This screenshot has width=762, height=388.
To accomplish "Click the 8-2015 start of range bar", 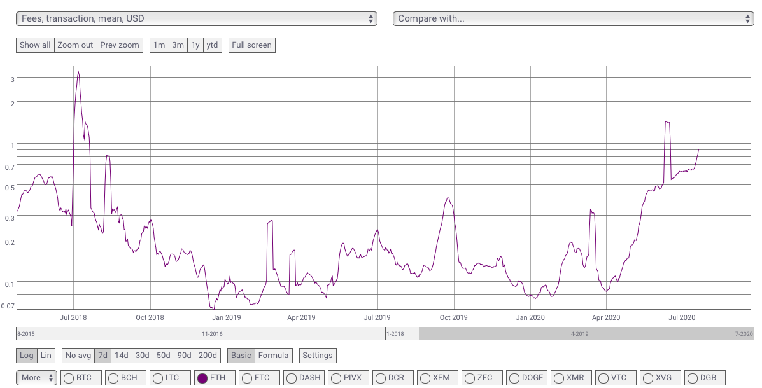I will pyautogui.click(x=25, y=334).
